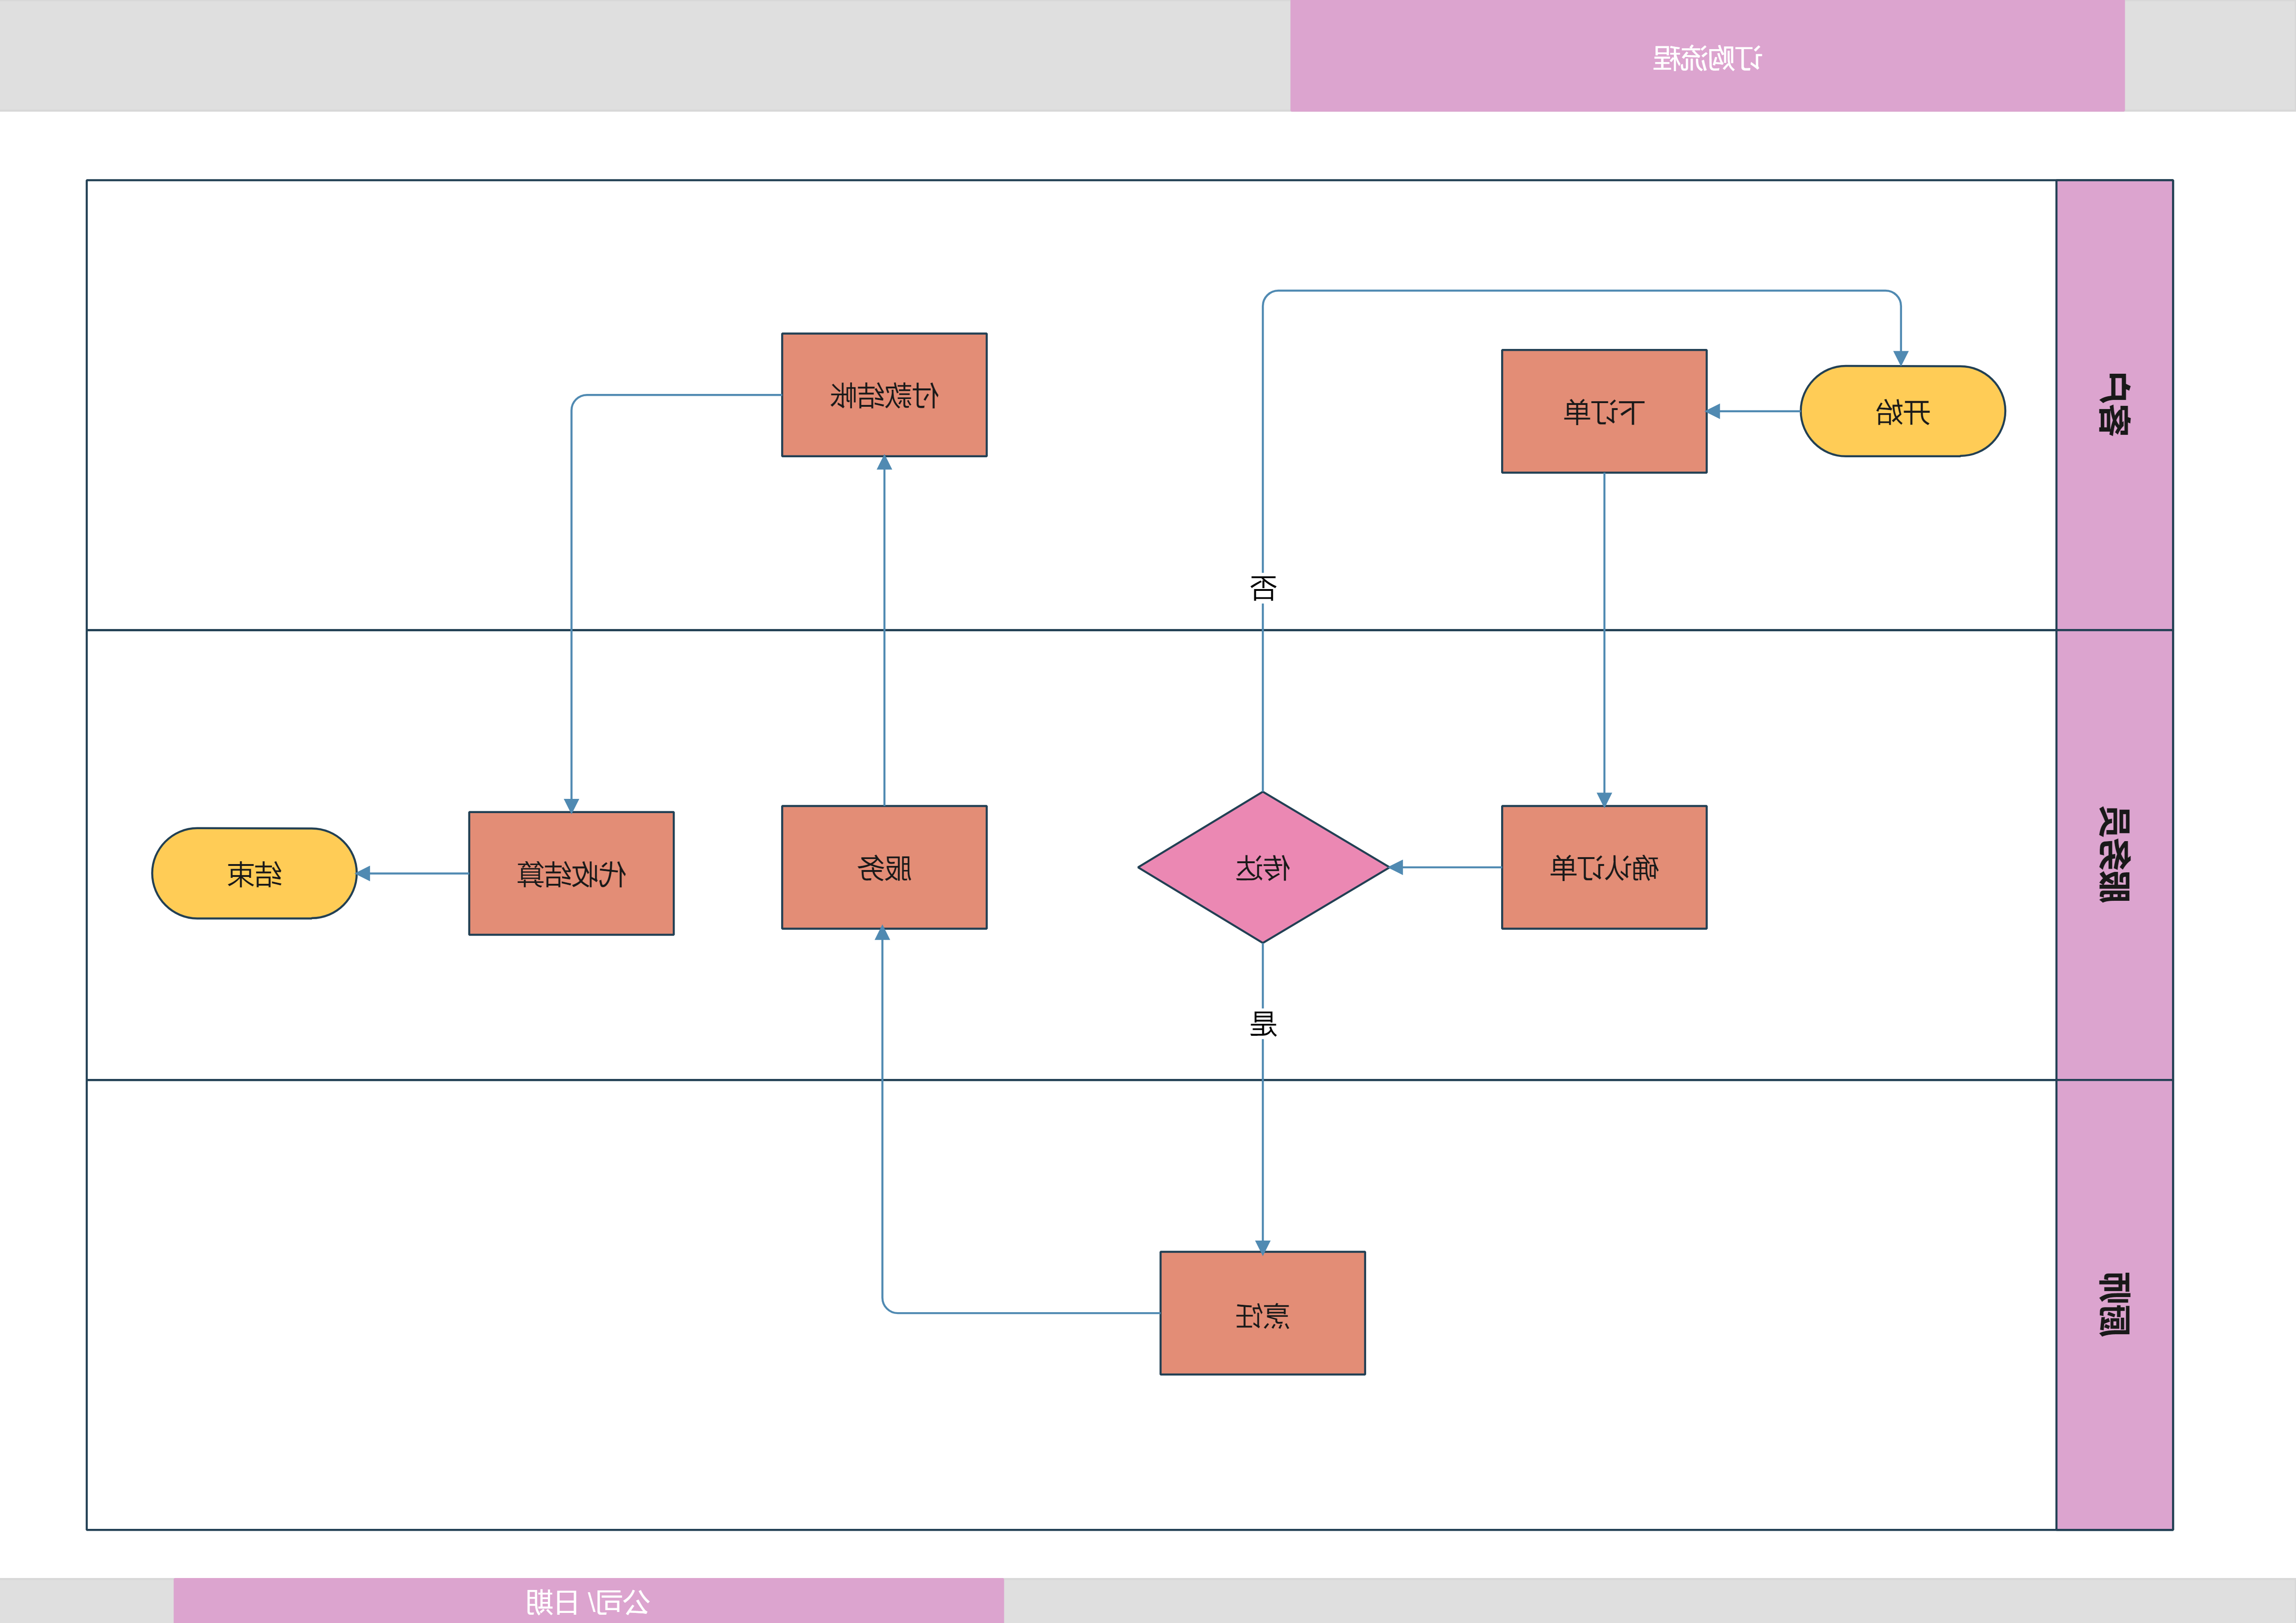This screenshot has height=1623, width=2296.
Task: Select the pink title banner 订购流程
Action: point(1707,56)
